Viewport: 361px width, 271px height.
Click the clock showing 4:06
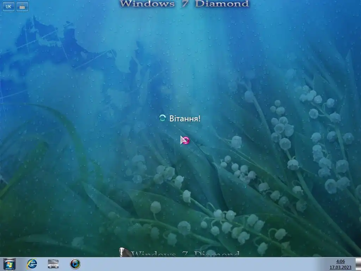point(340,261)
